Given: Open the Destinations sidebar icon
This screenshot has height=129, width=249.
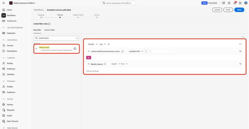Looking at the screenshot, I should point(4,51).
